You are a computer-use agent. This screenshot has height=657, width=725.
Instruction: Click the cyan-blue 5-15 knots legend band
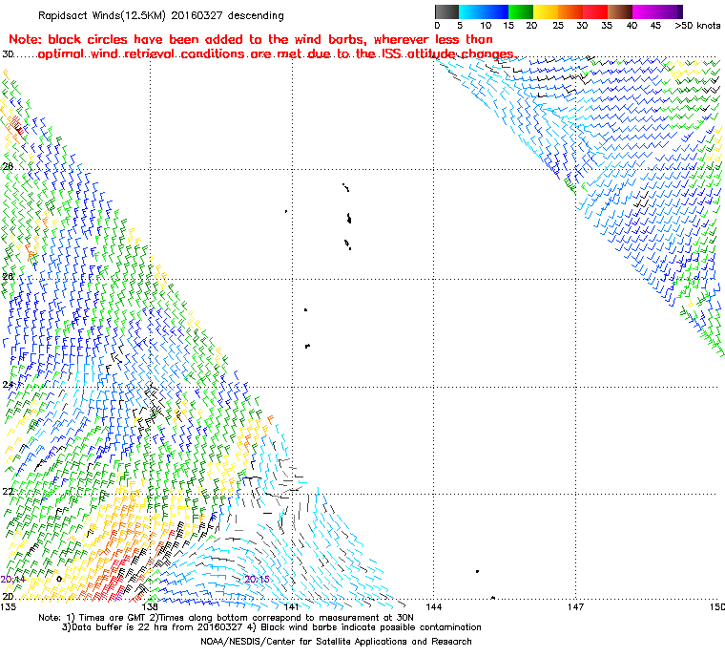point(484,12)
